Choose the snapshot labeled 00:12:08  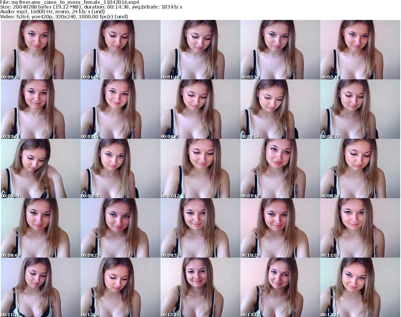121,287
